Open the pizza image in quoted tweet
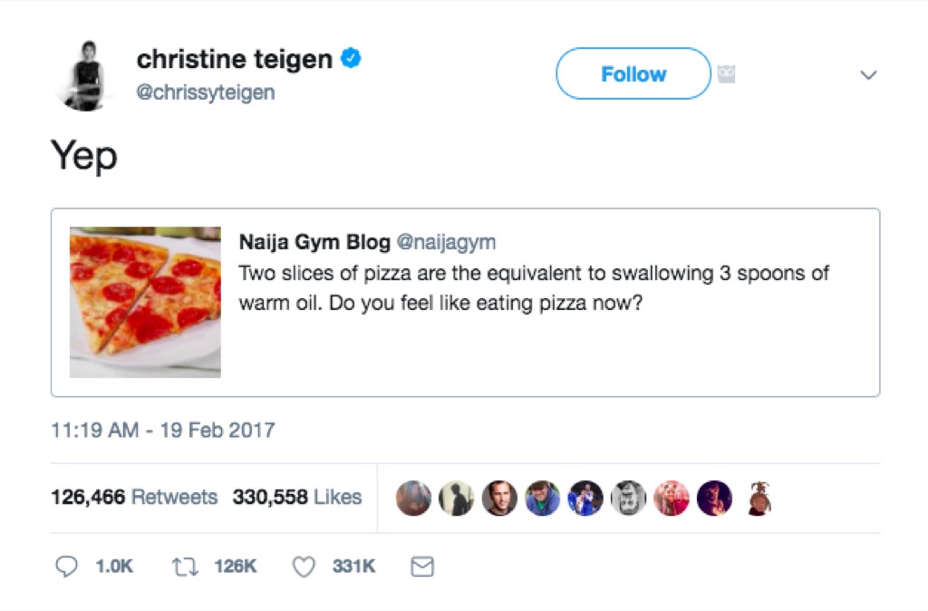This screenshot has width=928, height=611. pos(145,302)
